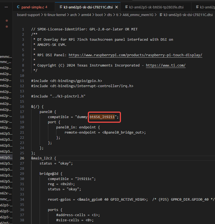Screen dimensions: 215x224
Task: Open the m62x-... file in sidebar
Action: [6, 193]
